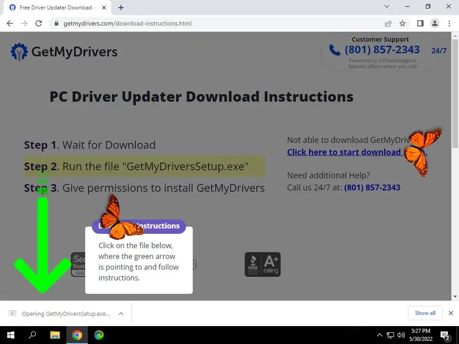The width and height of the screenshot is (459, 344).
Task: Open Windows taskbar search
Action: (x=32, y=335)
